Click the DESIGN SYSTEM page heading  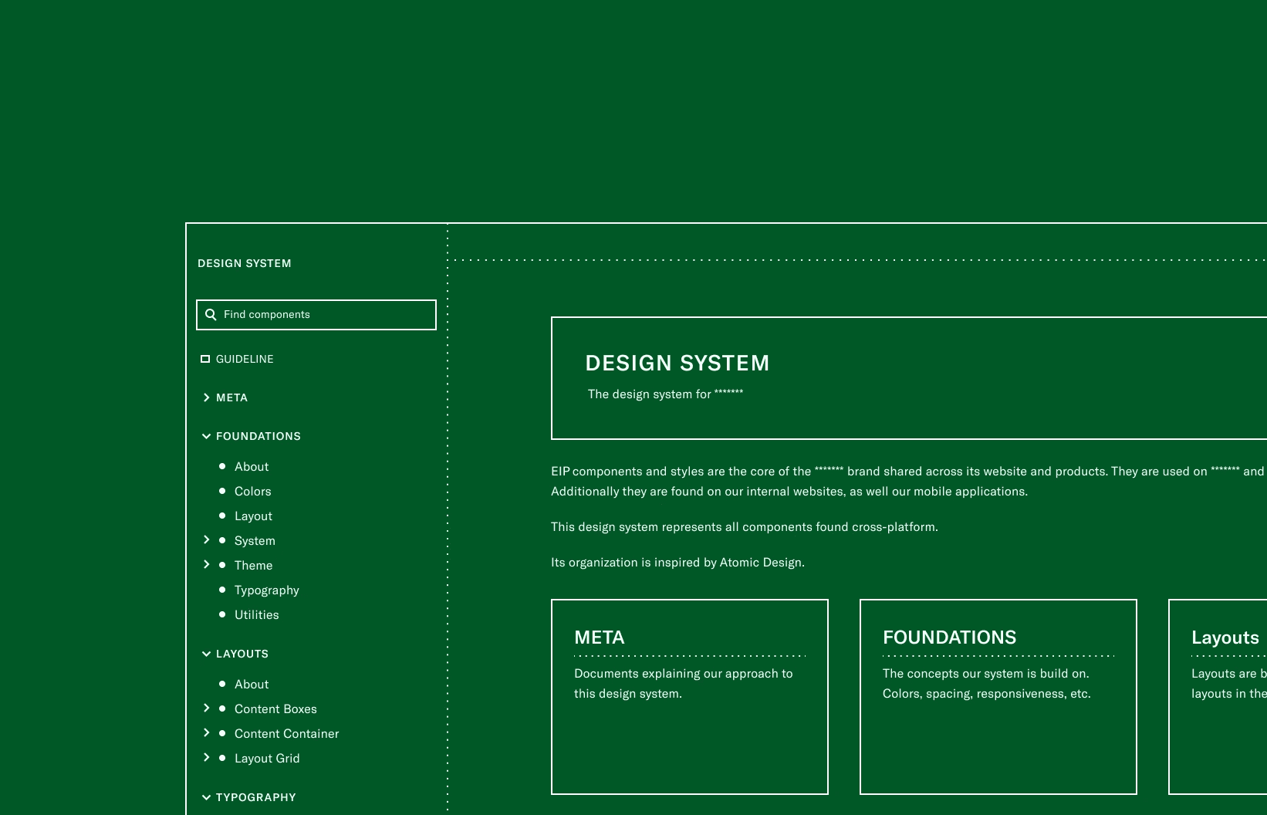click(677, 363)
